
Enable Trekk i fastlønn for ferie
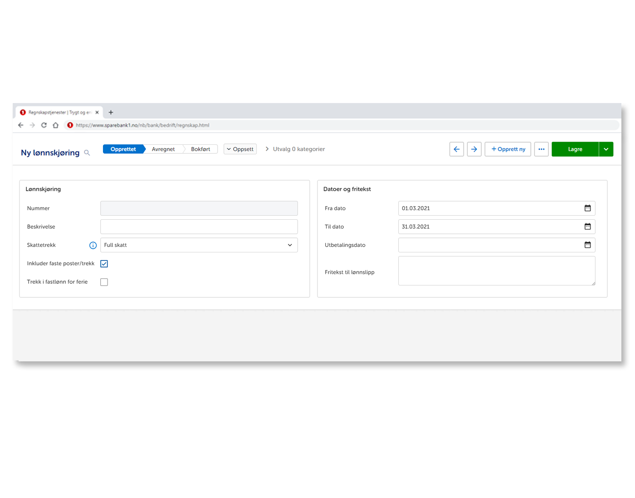pyautogui.click(x=104, y=282)
